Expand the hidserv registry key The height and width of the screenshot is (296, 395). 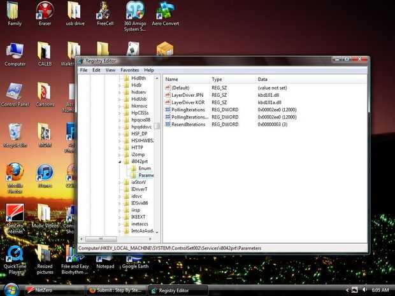tap(120, 92)
